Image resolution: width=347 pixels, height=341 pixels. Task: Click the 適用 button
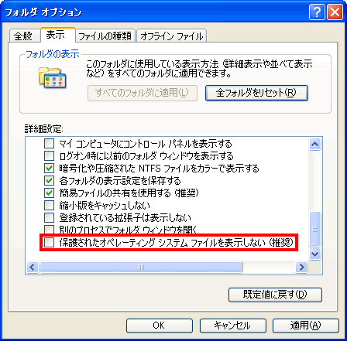point(306,326)
